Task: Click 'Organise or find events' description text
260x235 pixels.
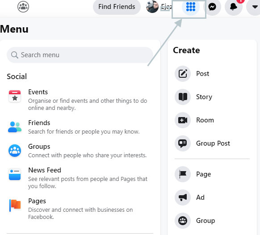Action: click(88, 104)
